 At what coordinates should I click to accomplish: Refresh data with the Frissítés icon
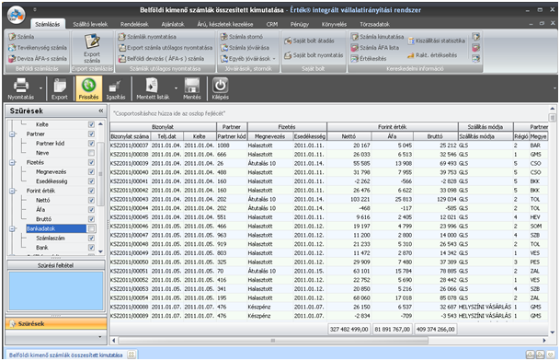click(88, 85)
